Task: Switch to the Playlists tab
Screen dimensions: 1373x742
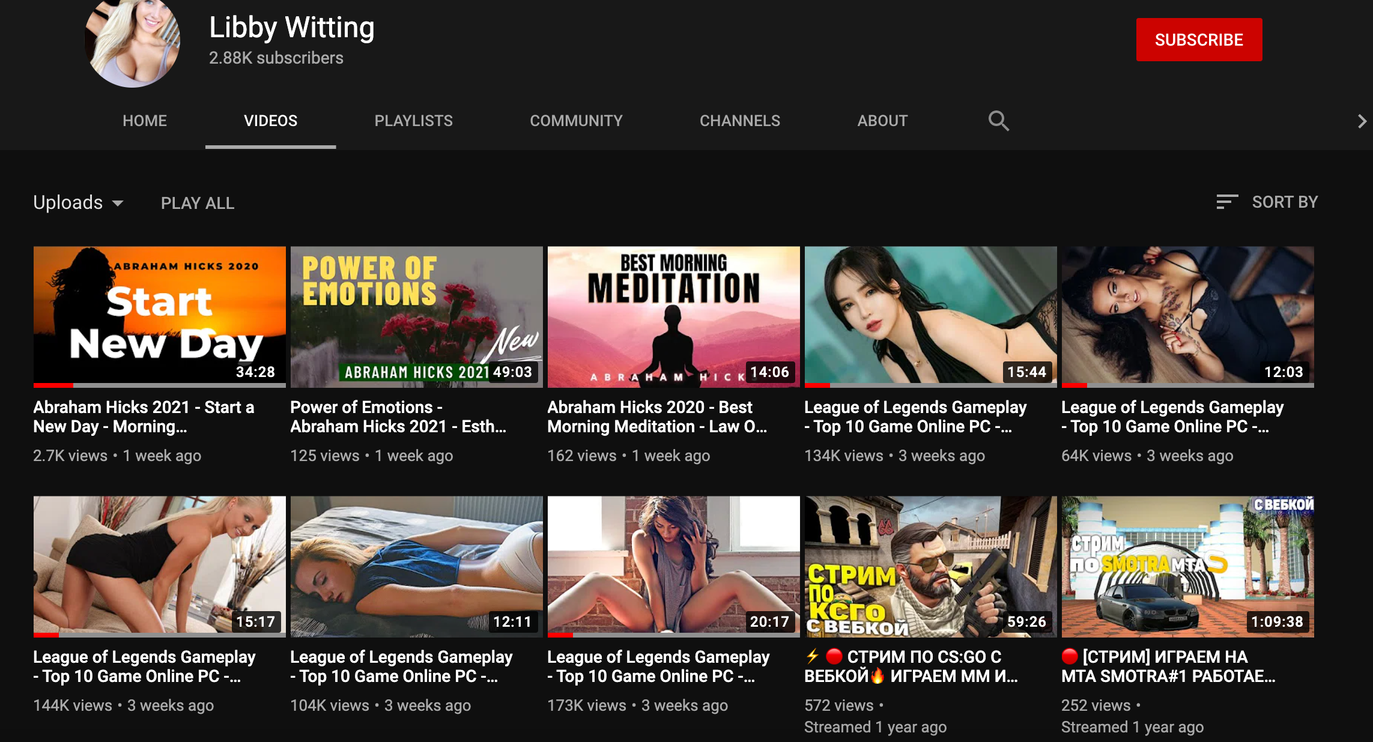Action: [x=414, y=121]
